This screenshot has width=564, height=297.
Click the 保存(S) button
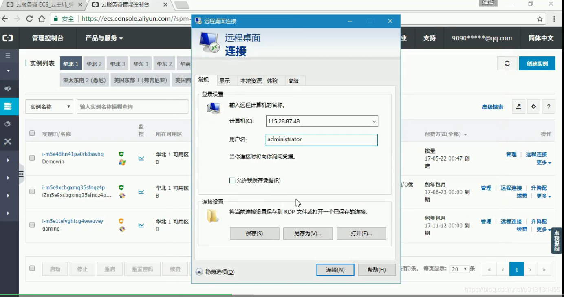click(x=254, y=233)
